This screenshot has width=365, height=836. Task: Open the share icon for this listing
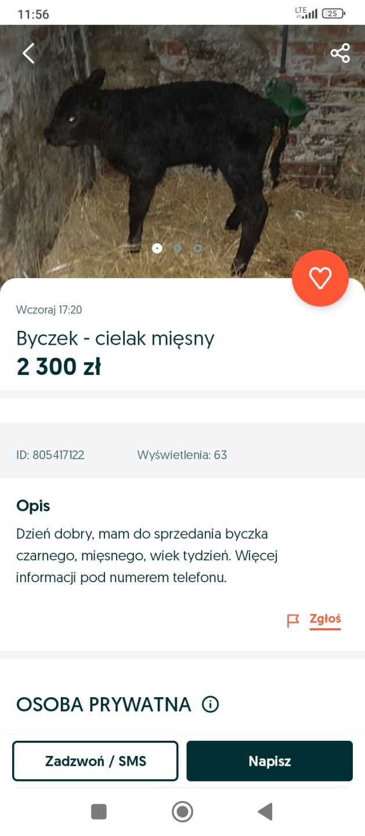340,53
